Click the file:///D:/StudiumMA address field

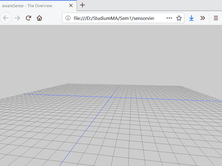point(114,18)
